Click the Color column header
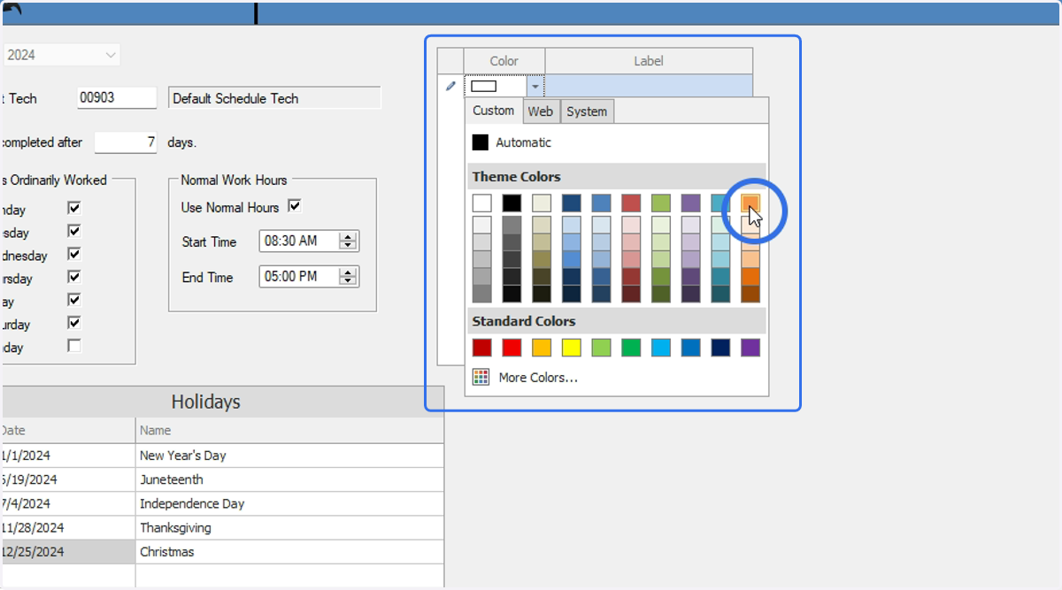The height and width of the screenshot is (590, 1062). point(504,61)
